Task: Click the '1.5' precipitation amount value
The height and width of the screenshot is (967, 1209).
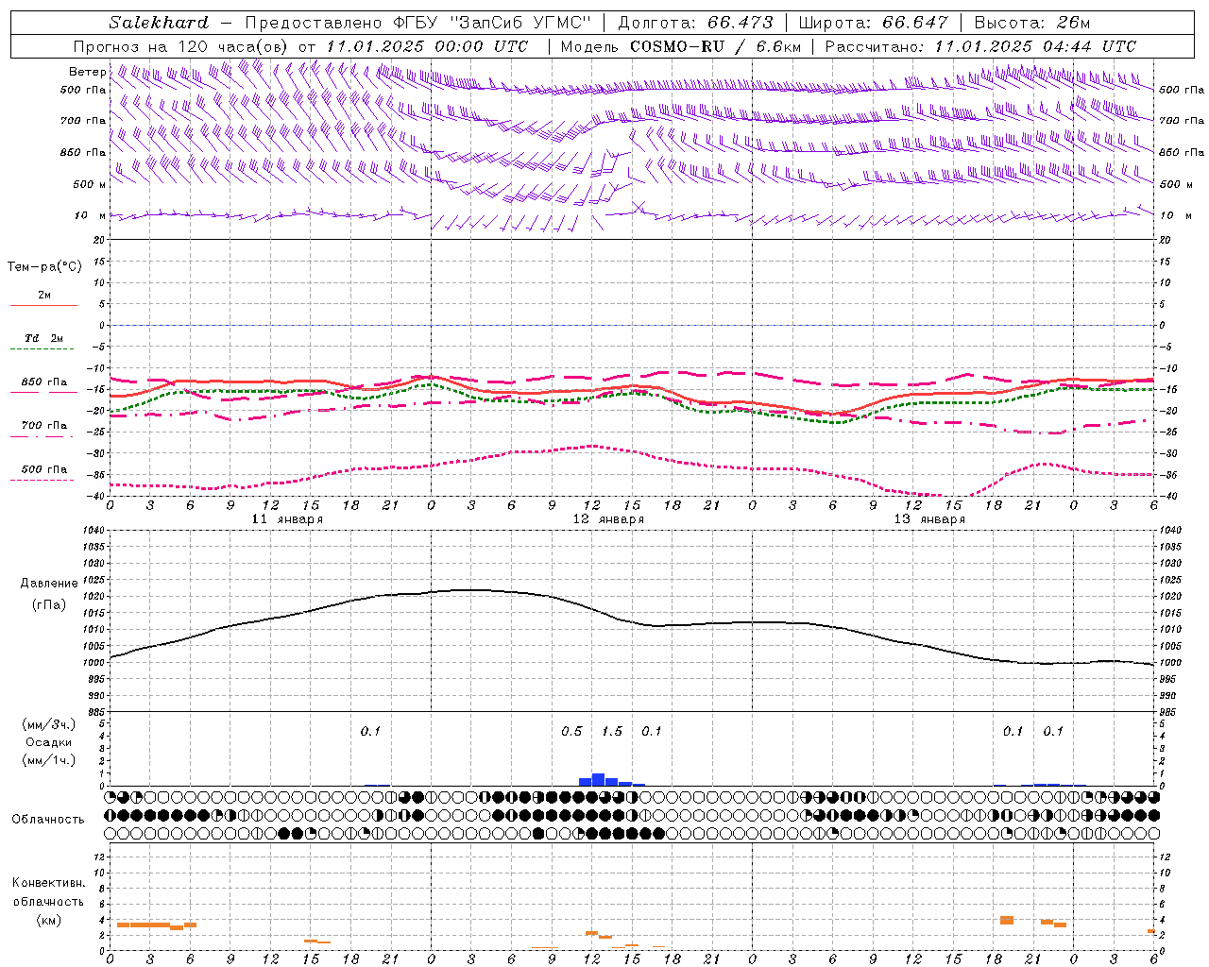Action: point(612,731)
